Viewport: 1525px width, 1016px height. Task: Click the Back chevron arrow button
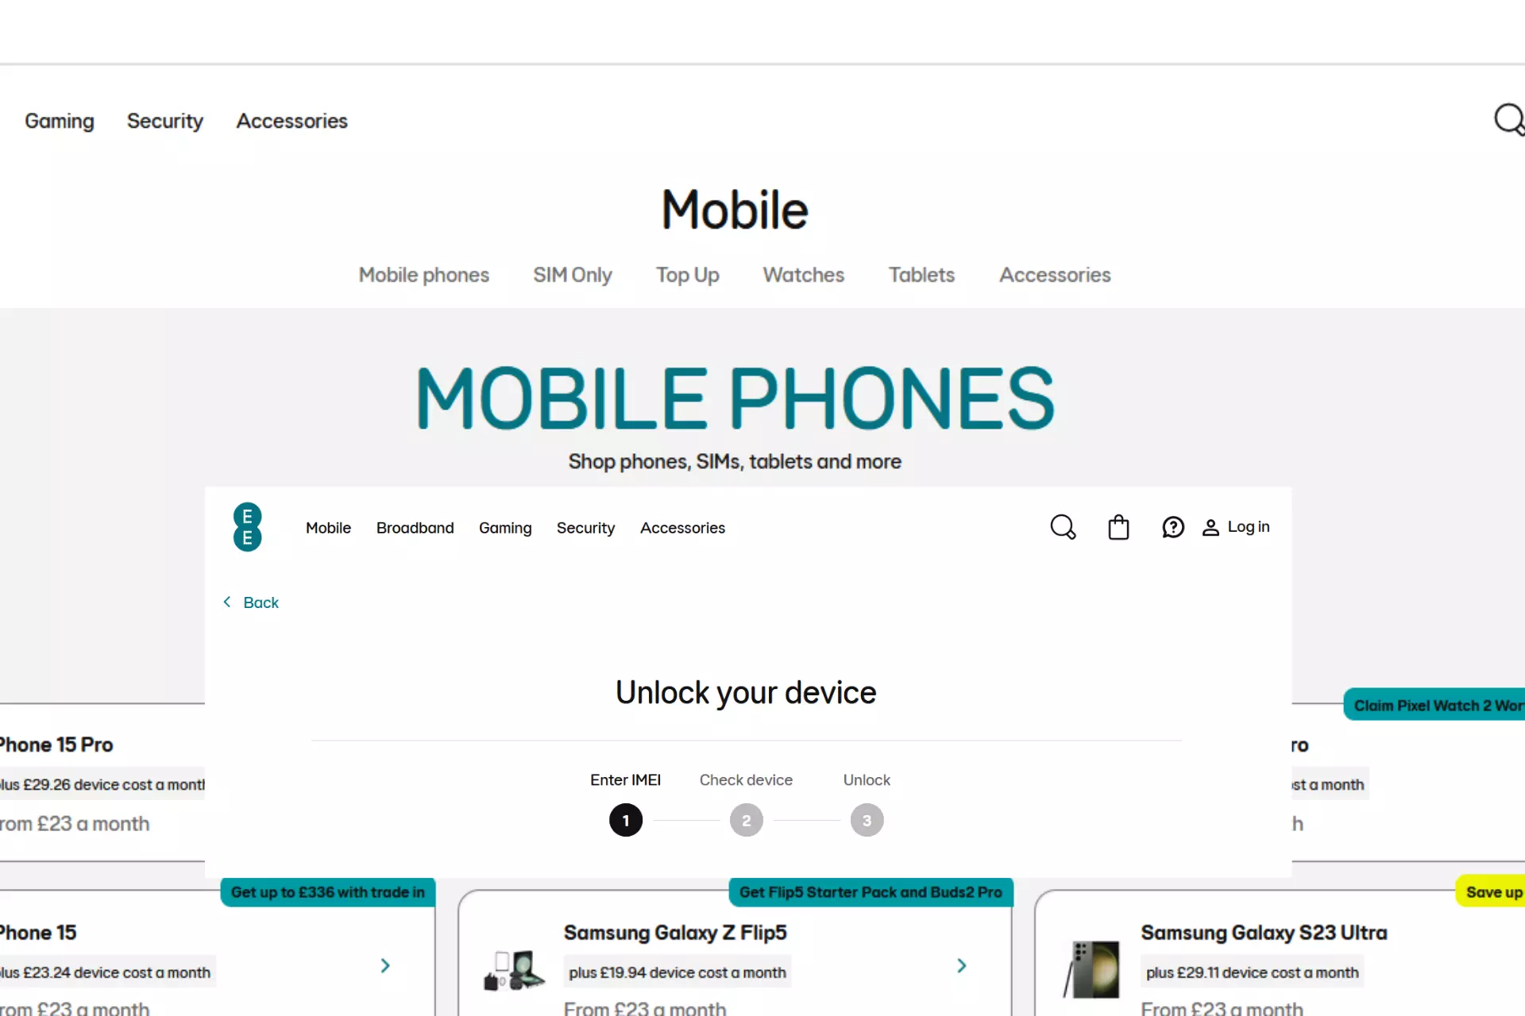[227, 601]
